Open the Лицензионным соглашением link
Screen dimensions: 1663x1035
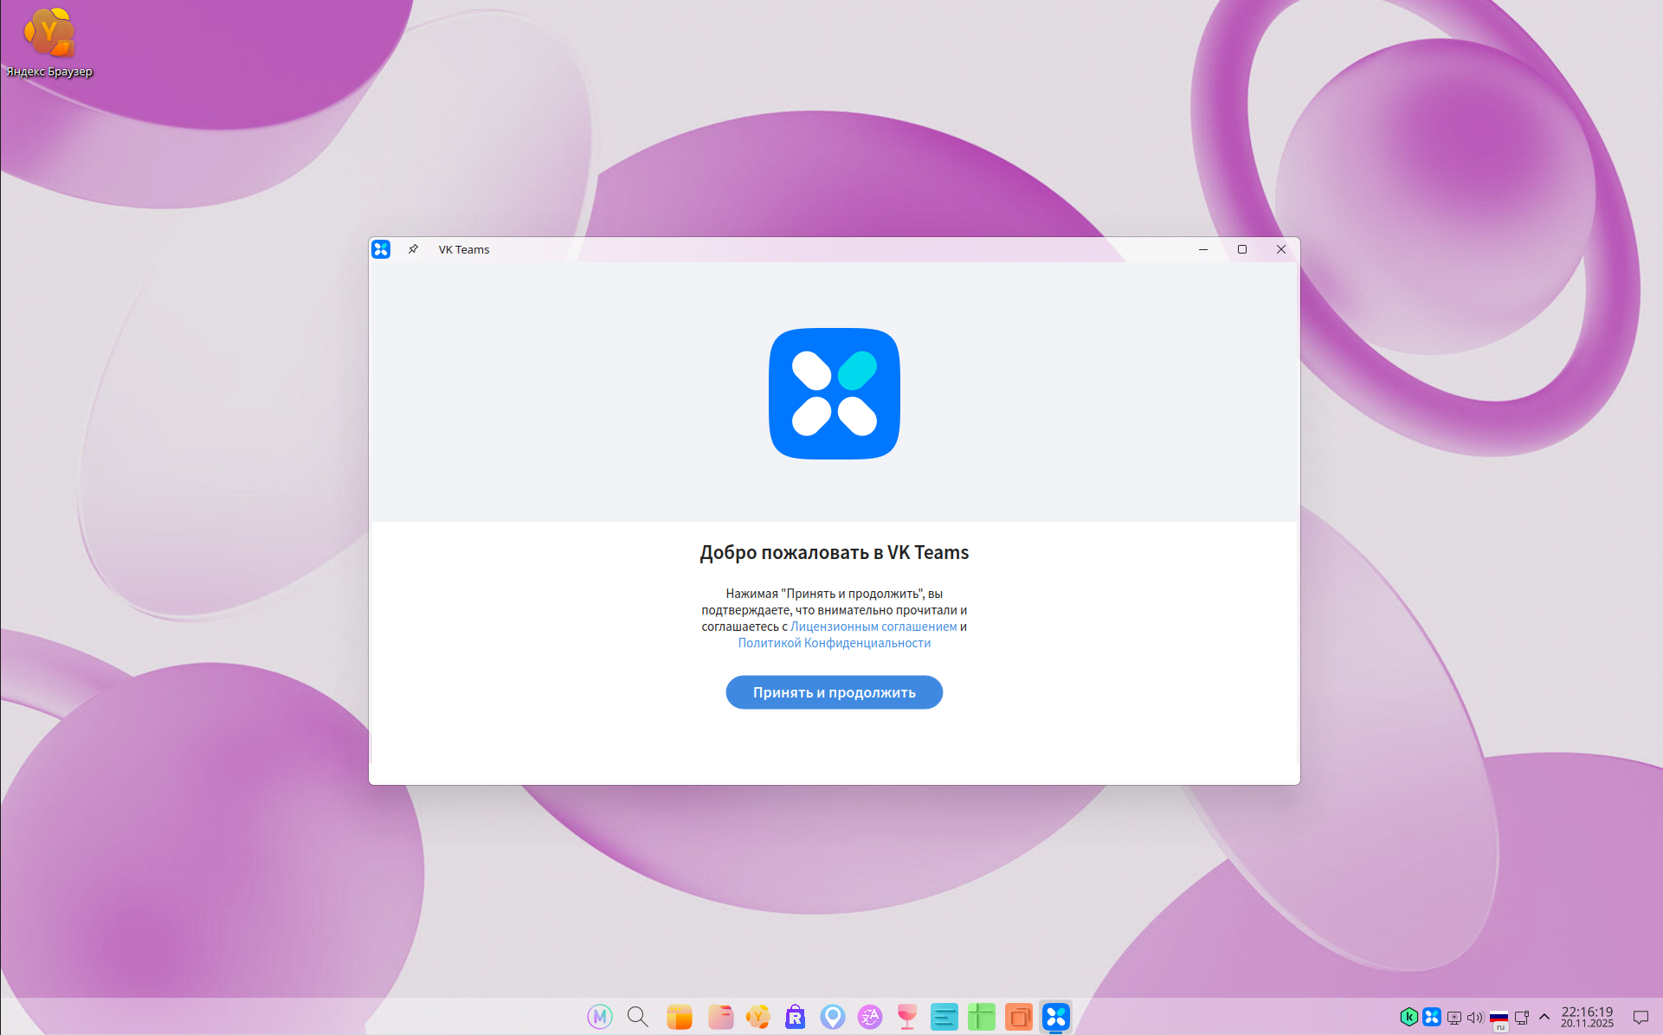(x=873, y=627)
